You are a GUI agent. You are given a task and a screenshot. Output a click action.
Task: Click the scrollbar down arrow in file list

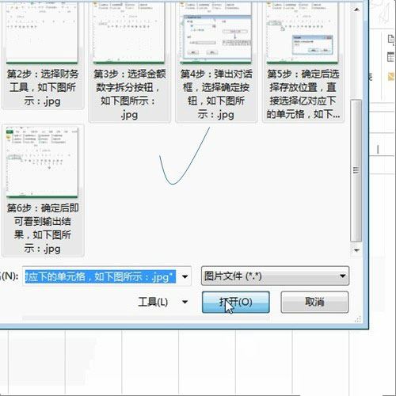[x=356, y=250]
